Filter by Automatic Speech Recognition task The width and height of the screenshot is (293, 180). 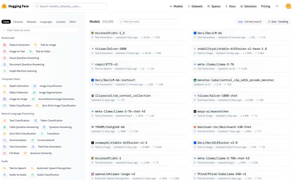[x=51, y=168]
